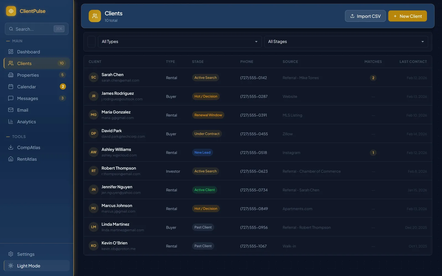Toggle Light Mode in the sidebar
442x276 pixels.
[37, 266]
